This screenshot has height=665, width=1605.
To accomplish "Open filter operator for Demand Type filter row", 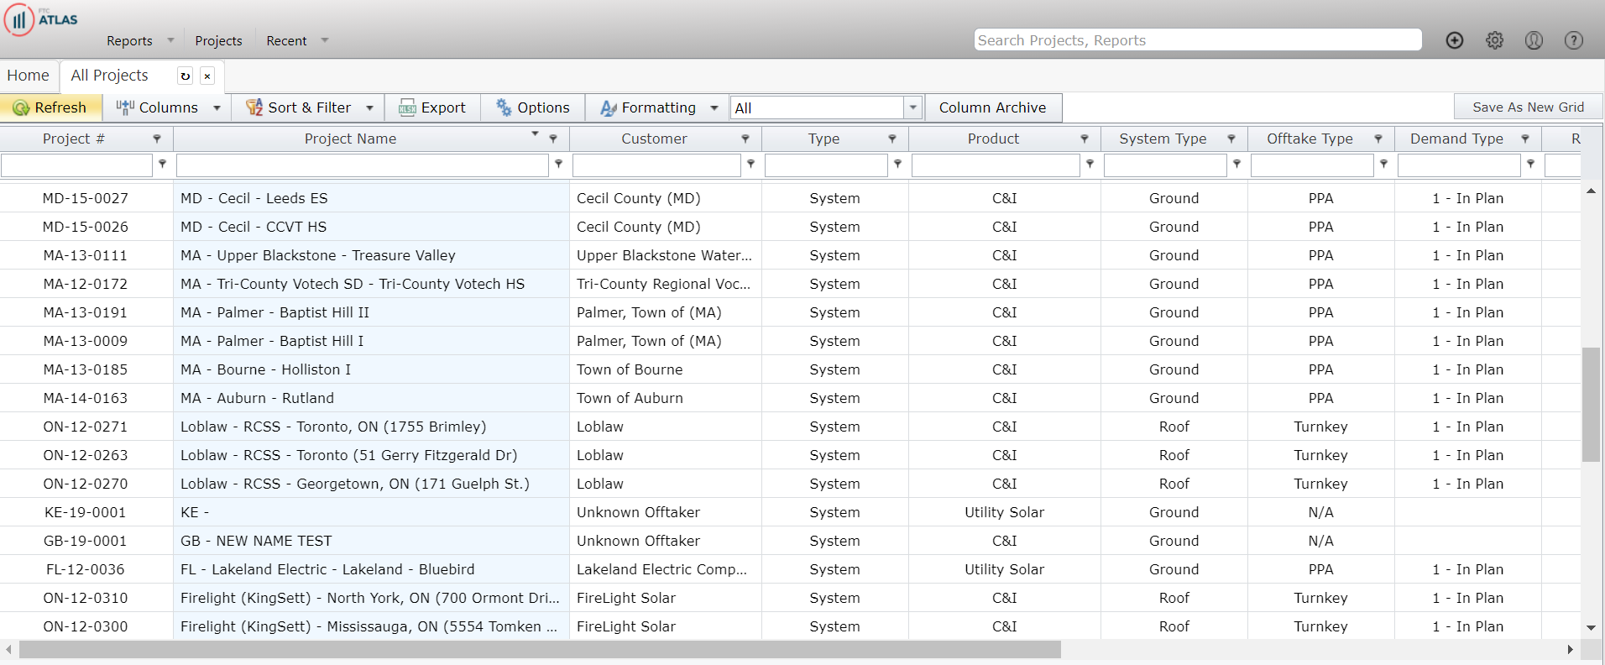I will pyautogui.click(x=1530, y=164).
